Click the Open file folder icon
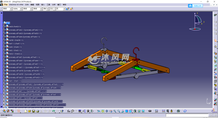218x118 pixels. point(30,111)
